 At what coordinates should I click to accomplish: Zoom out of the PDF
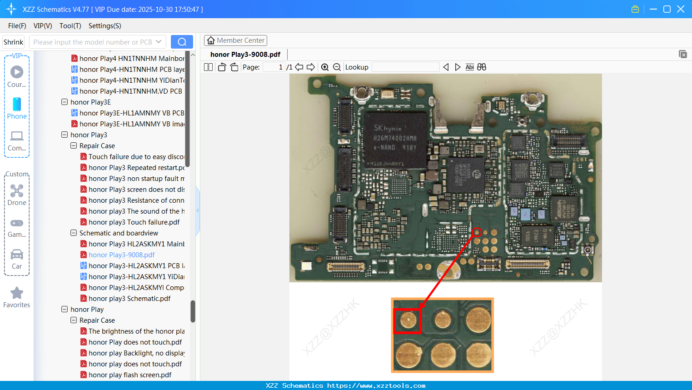pos(337,67)
